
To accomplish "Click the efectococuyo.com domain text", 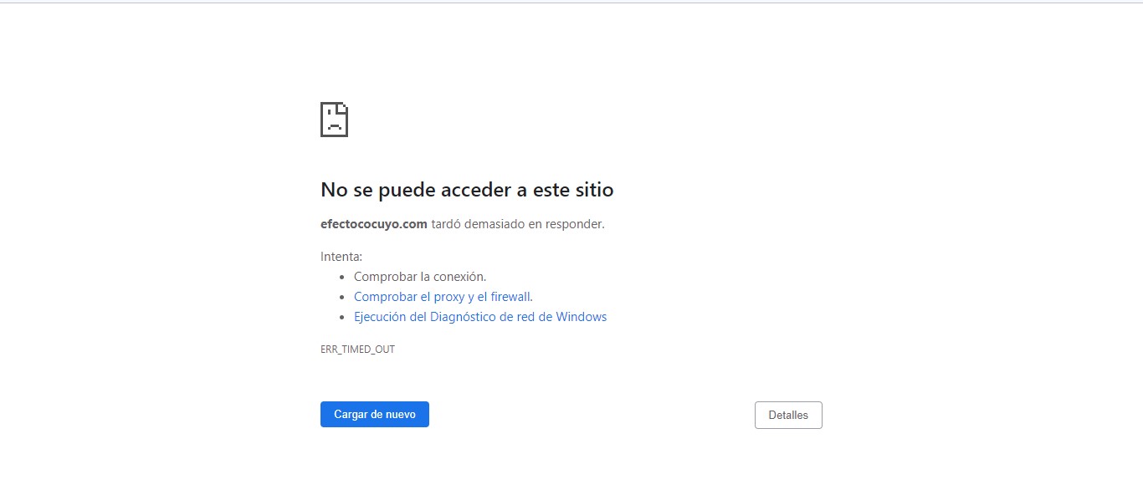I will 374,224.
